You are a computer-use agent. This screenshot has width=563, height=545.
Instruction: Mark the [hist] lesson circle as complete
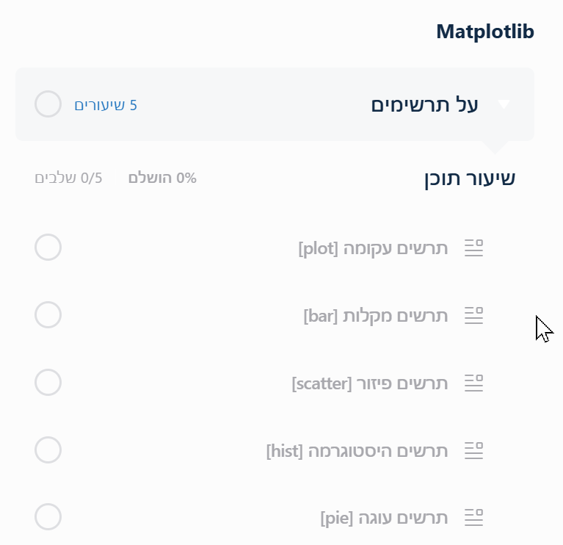point(48,450)
